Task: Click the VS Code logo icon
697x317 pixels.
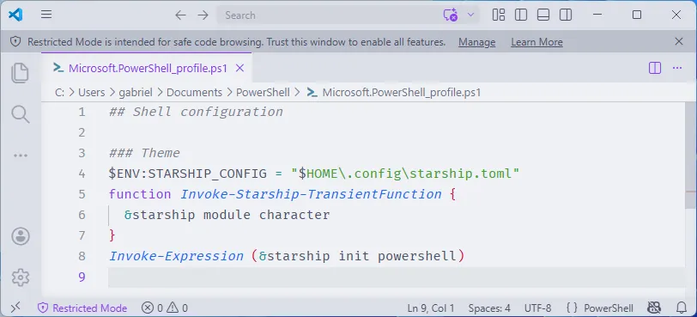Action: coord(15,15)
